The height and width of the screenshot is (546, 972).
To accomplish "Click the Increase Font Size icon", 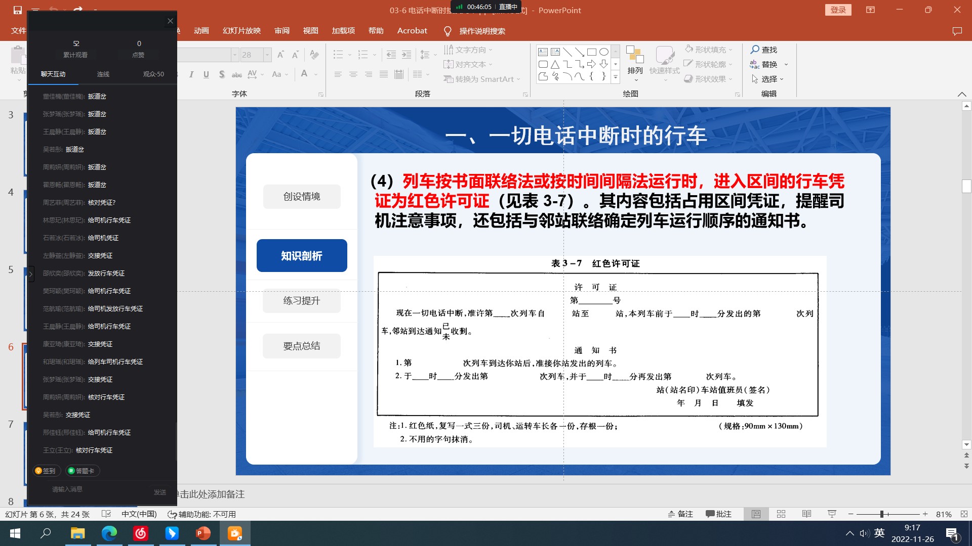I will [280, 55].
